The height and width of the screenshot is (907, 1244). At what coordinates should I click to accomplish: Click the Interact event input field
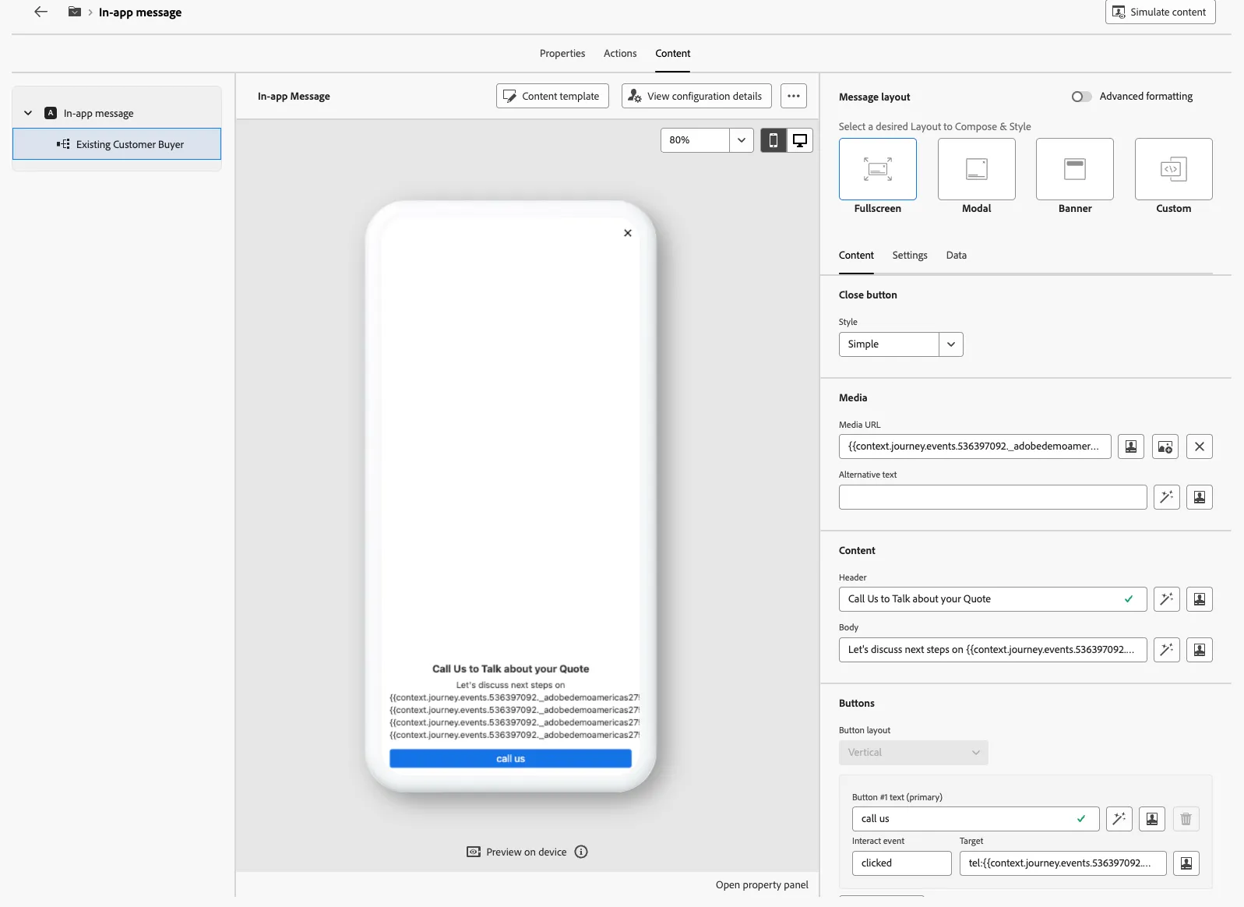point(902,863)
